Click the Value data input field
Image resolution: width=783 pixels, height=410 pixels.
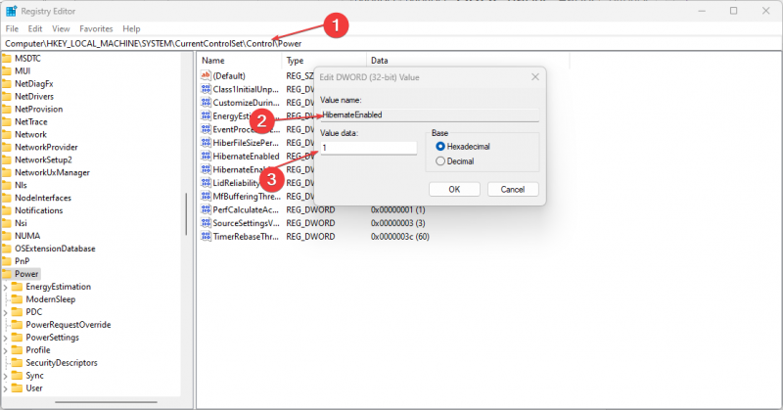369,148
